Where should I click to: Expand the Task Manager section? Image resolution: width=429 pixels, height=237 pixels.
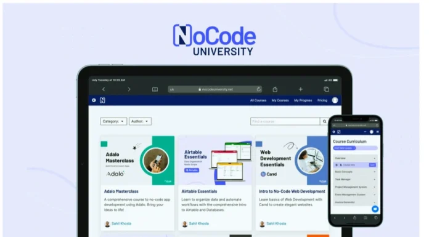(355, 180)
